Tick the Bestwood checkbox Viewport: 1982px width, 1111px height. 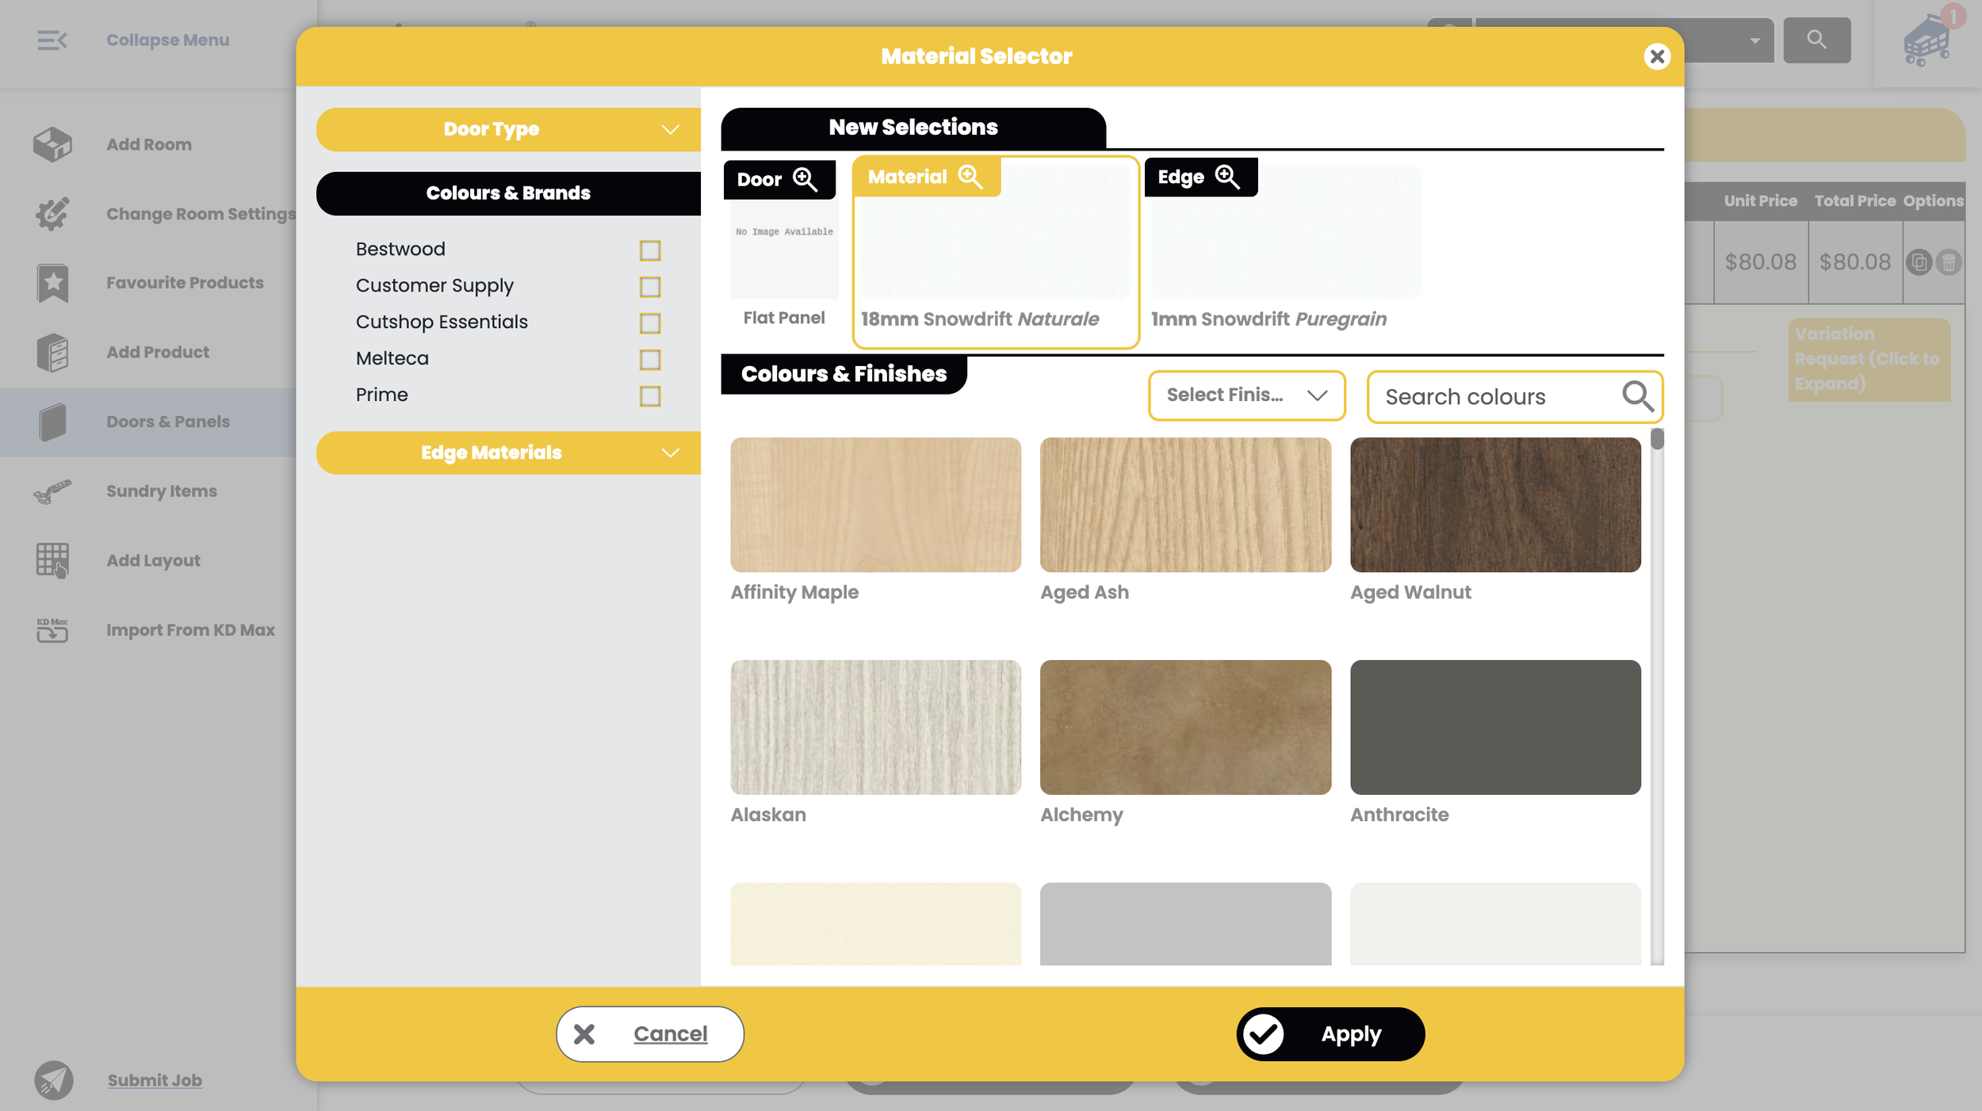click(649, 250)
